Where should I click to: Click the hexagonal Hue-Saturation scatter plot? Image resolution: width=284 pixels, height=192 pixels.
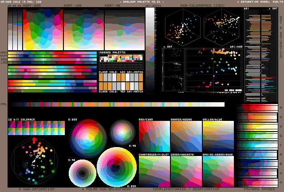(34, 160)
